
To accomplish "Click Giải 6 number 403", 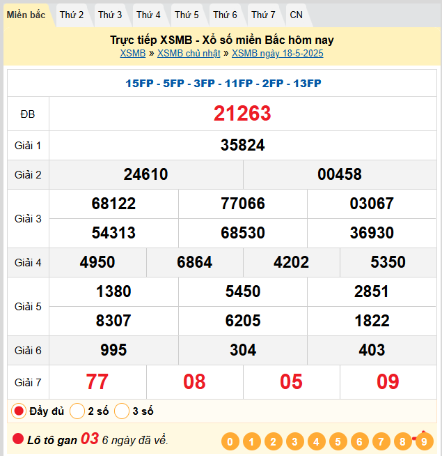I will click(x=372, y=350).
